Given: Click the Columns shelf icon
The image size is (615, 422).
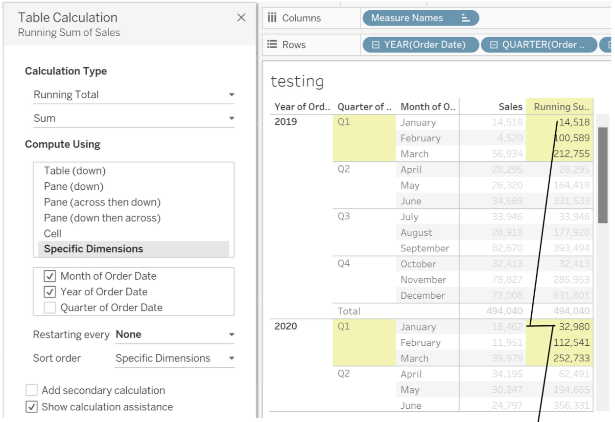Looking at the screenshot, I should click(272, 18).
